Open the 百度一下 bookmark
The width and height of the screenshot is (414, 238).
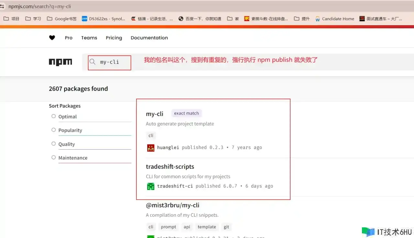200,19
